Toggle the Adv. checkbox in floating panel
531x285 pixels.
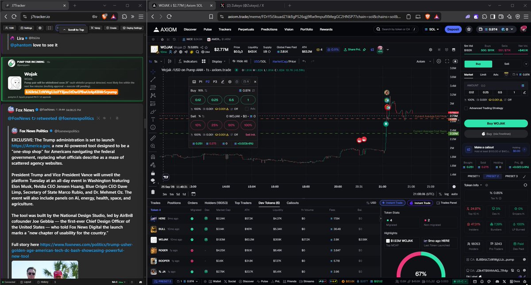[x=246, y=109]
